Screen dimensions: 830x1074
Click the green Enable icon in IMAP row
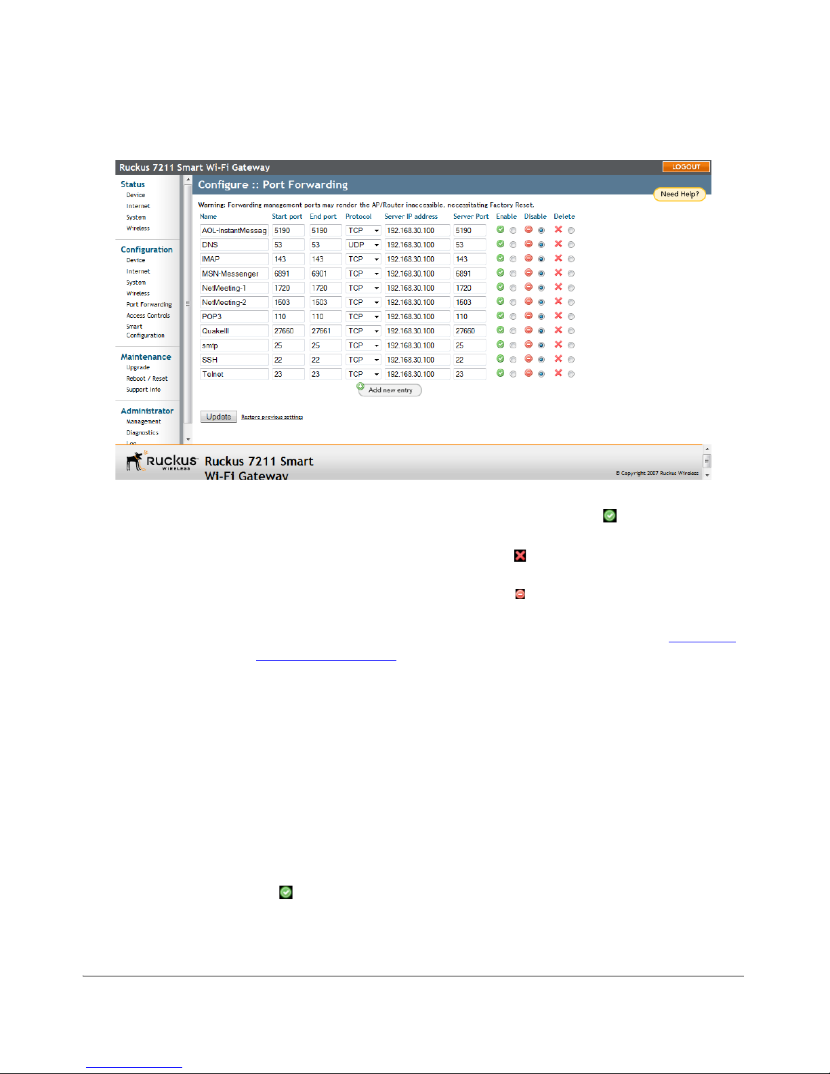(500, 258)
